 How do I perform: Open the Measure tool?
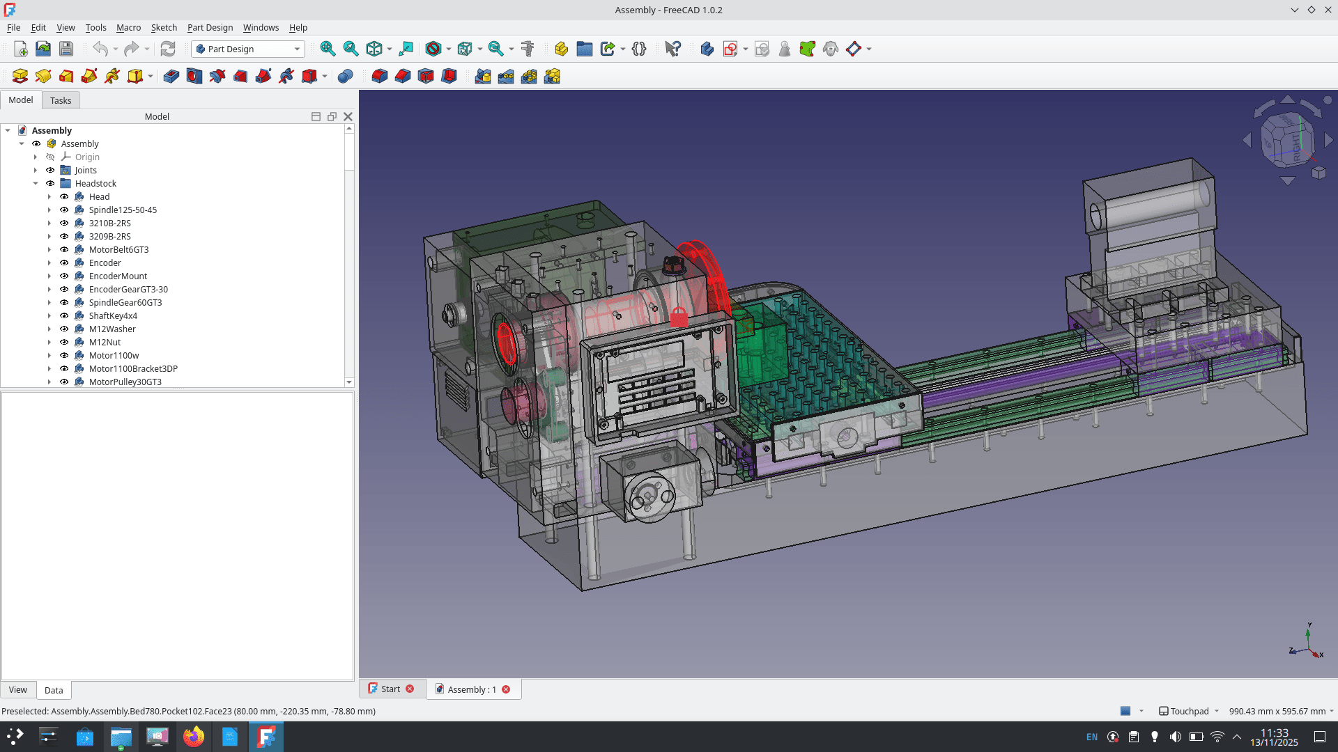point(528,49)
